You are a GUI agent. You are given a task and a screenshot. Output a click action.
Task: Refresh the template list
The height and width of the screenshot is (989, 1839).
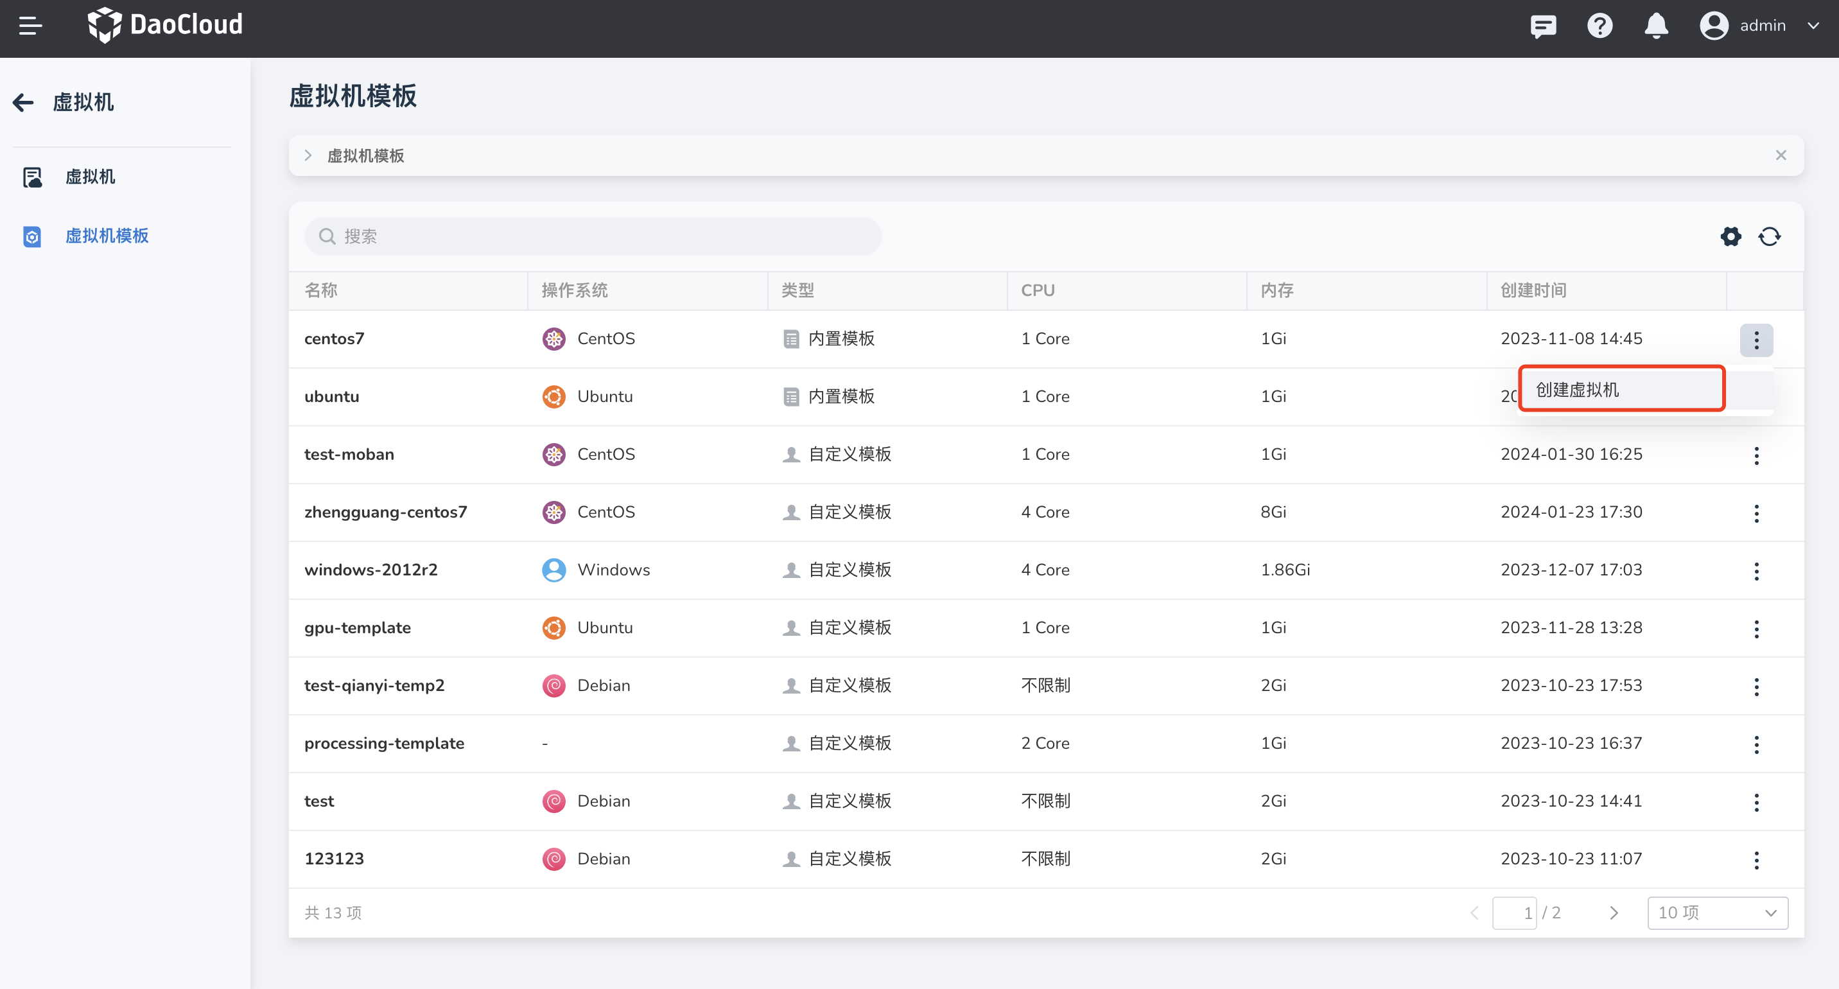coord(1768,236)
